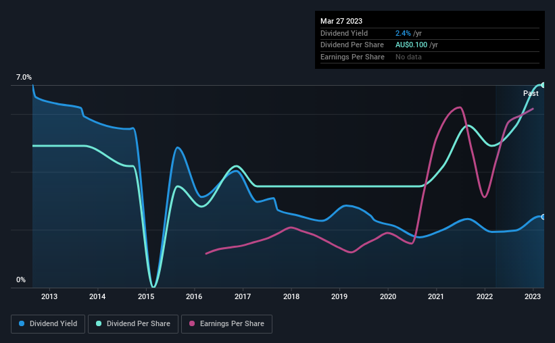The height and width of the screenshot is (343, 555).
Task: Select the 2017 label on the time axis
Action: 243,296
